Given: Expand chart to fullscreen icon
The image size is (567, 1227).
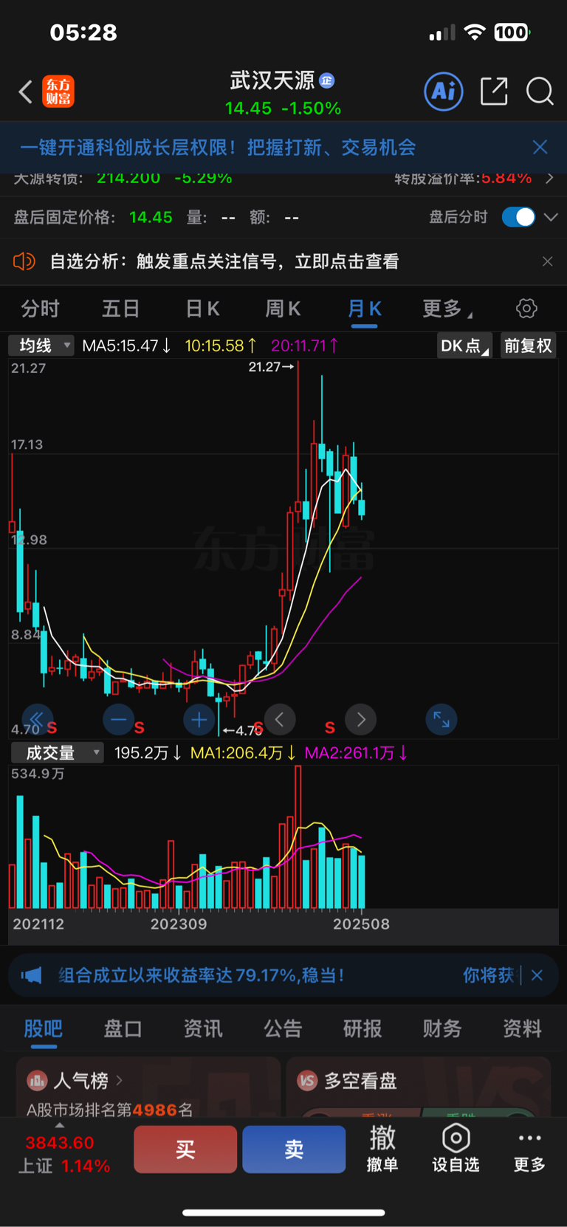Looking at the screenshot, I should 441,719.
